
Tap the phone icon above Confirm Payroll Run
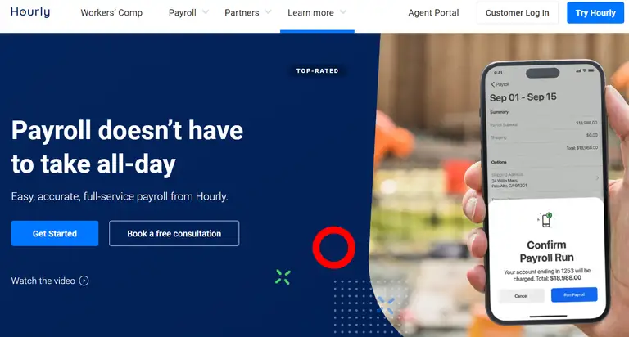(545, 220)
